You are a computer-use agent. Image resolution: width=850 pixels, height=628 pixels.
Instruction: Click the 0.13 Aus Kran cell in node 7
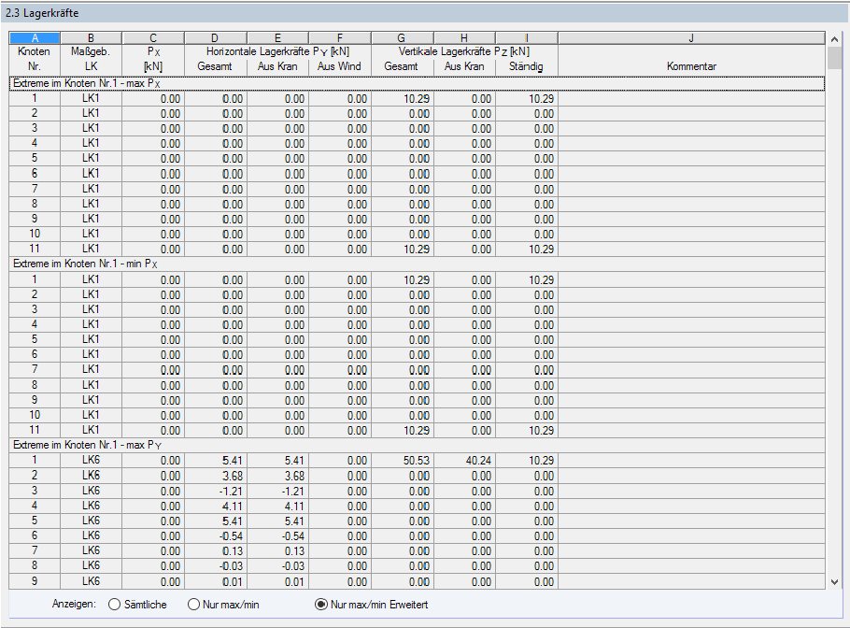point(278,551)
